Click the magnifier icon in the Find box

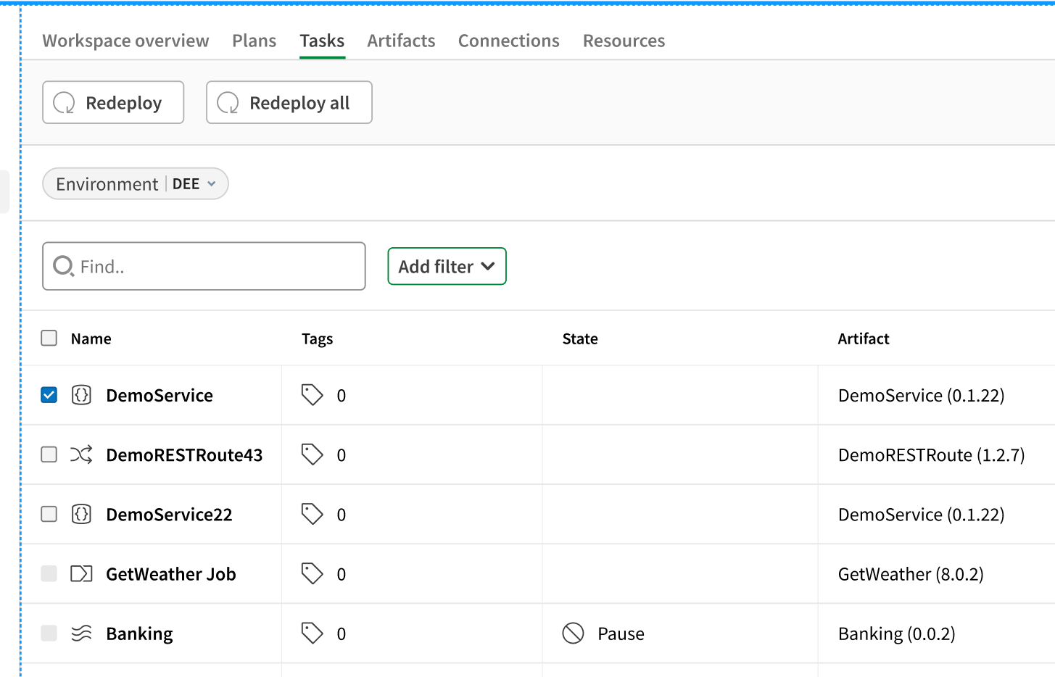[x=63, y=266]
